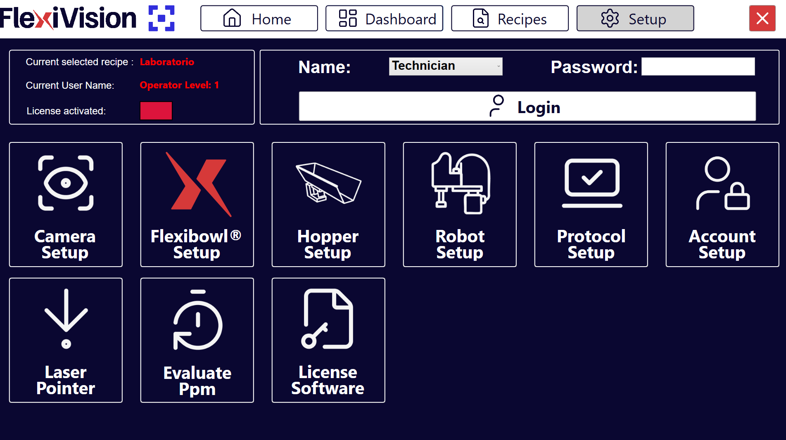This screenshot has height=440, width=786.
Task: Click the License activated label
Action: click(66, 111)
